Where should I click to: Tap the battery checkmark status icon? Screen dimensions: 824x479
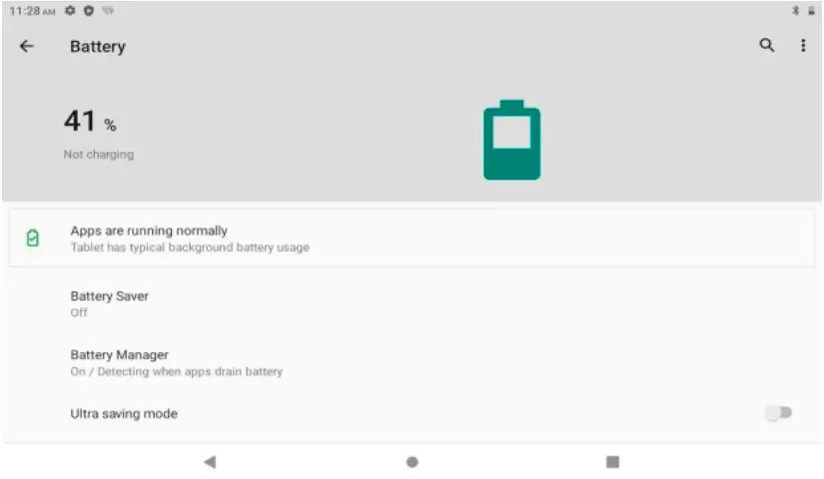pos(33,238)
